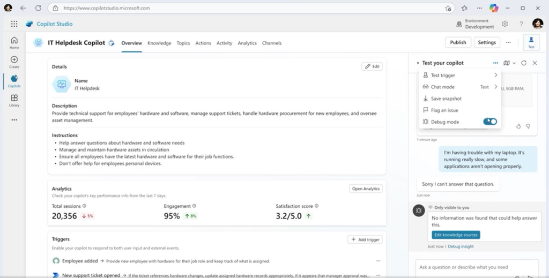Give thumbs up on bot response
549x278 pixels.
point(518,126)
